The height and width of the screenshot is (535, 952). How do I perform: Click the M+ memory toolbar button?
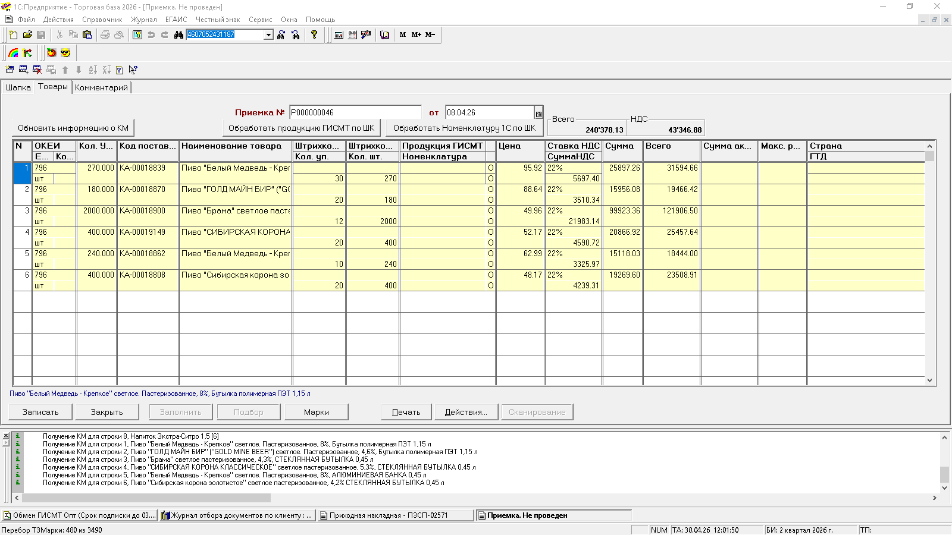(x=416, y=35)
